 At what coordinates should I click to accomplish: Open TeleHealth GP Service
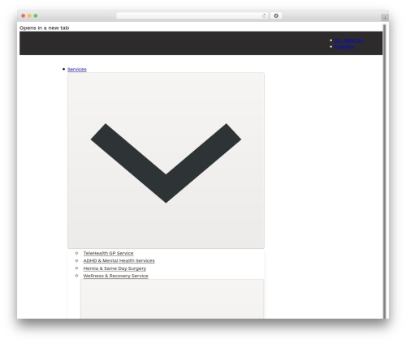tap(108, 253)
